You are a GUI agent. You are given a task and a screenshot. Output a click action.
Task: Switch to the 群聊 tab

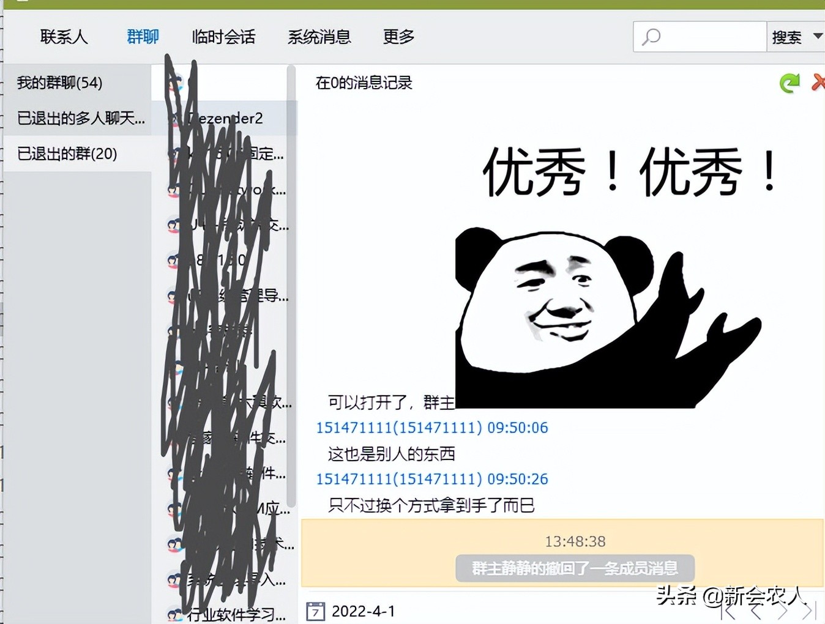point(143,37)
